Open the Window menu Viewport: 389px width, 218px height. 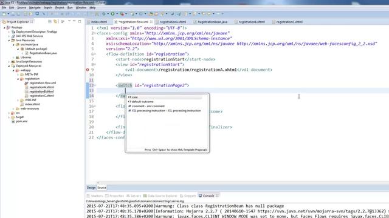coord(81,8)
